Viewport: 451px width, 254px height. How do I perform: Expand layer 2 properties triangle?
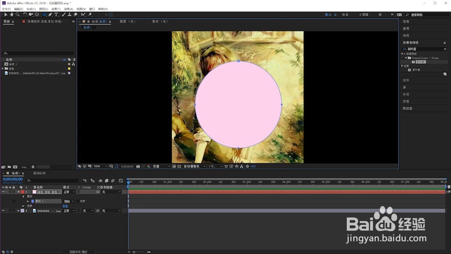18,211
